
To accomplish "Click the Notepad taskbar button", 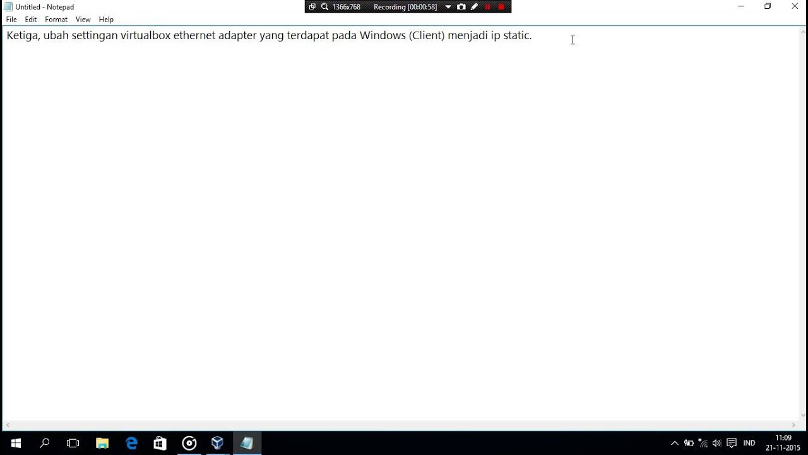I will (x=247, y=443).
